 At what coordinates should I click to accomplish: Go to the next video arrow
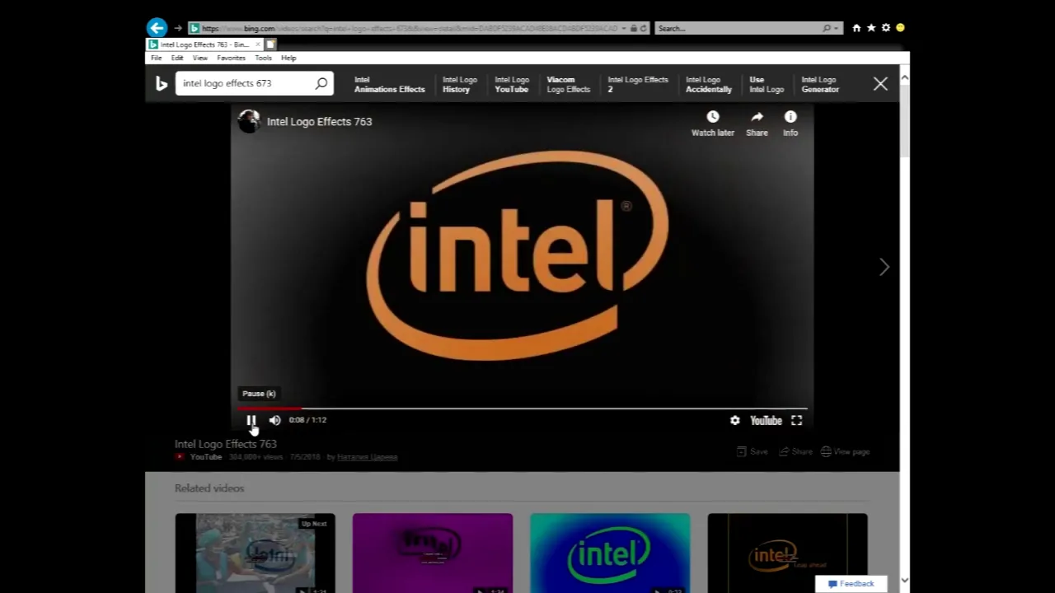(884, 267)
